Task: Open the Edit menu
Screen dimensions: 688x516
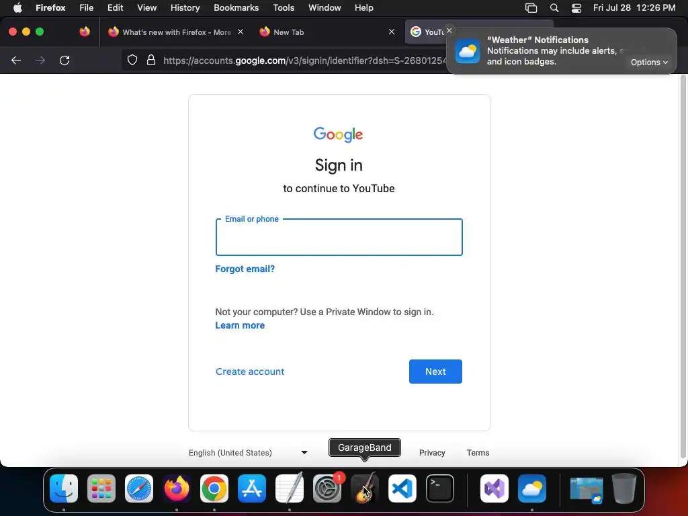Action: pyautogui.click(x=116, y=8)
